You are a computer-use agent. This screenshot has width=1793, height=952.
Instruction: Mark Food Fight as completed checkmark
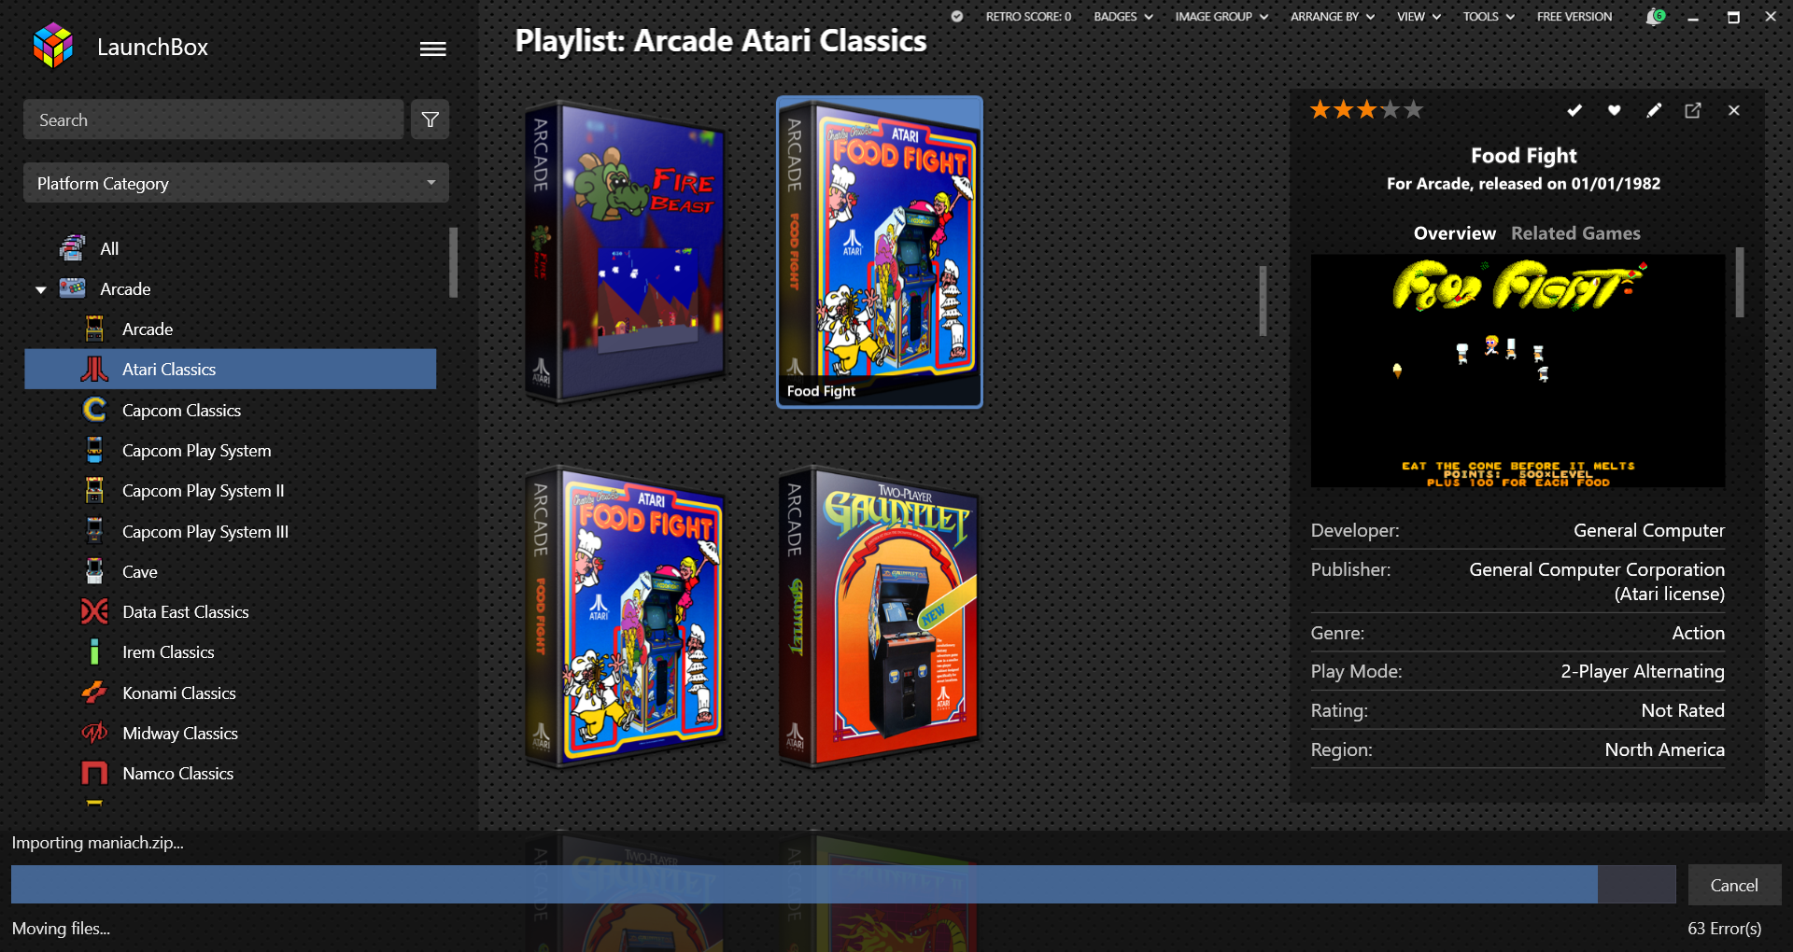(1574, 110)
